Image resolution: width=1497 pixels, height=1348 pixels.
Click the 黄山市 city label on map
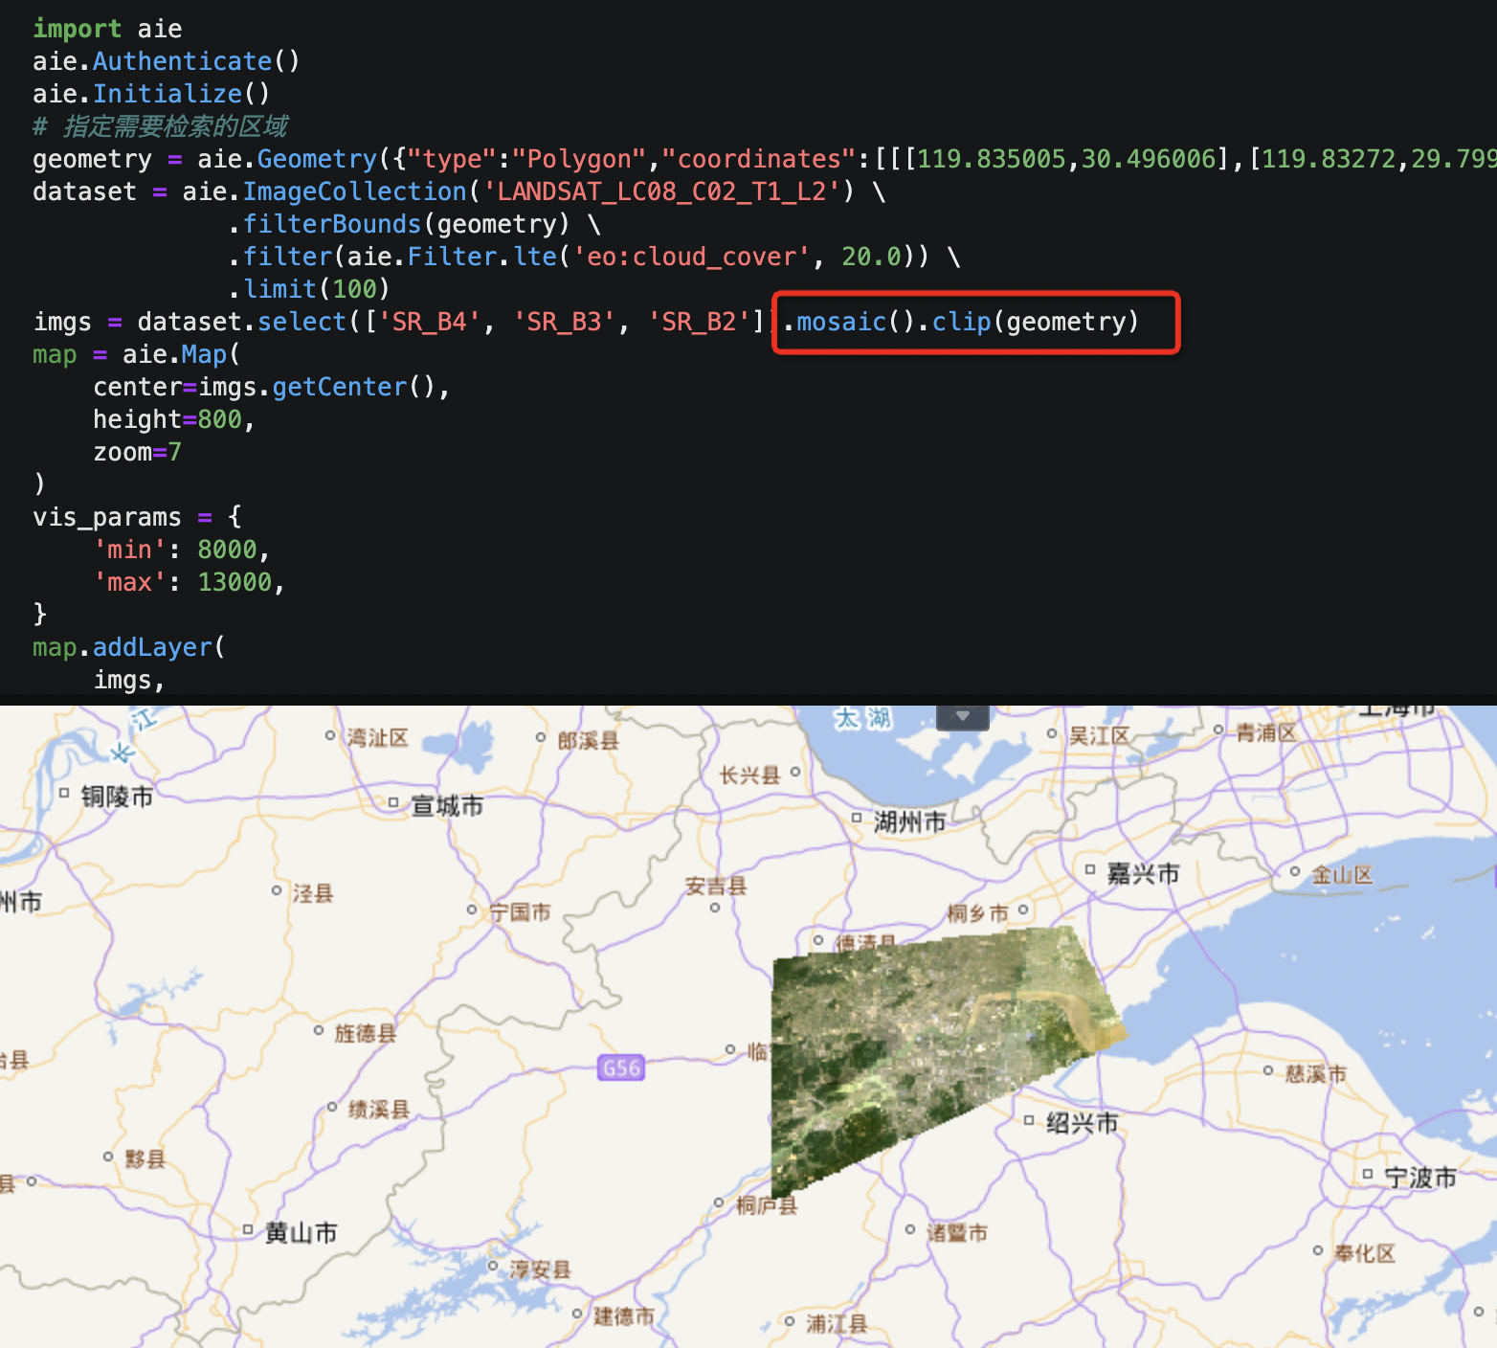click(301, 1232)
